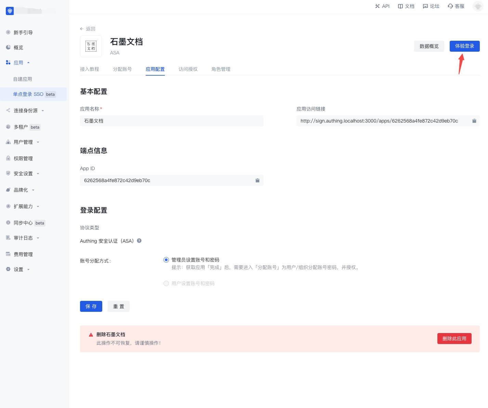This screenshot has height=408, width=488.
Task: Switch to the 分配账号 tab
Action: pos(122,69)
